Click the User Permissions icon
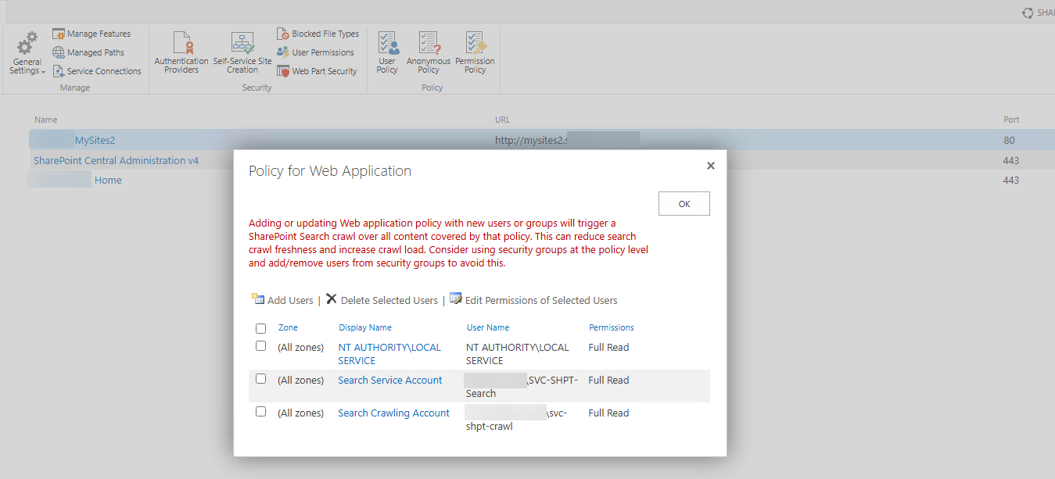This screenshot has height=479, width=1055. point(283,52)
